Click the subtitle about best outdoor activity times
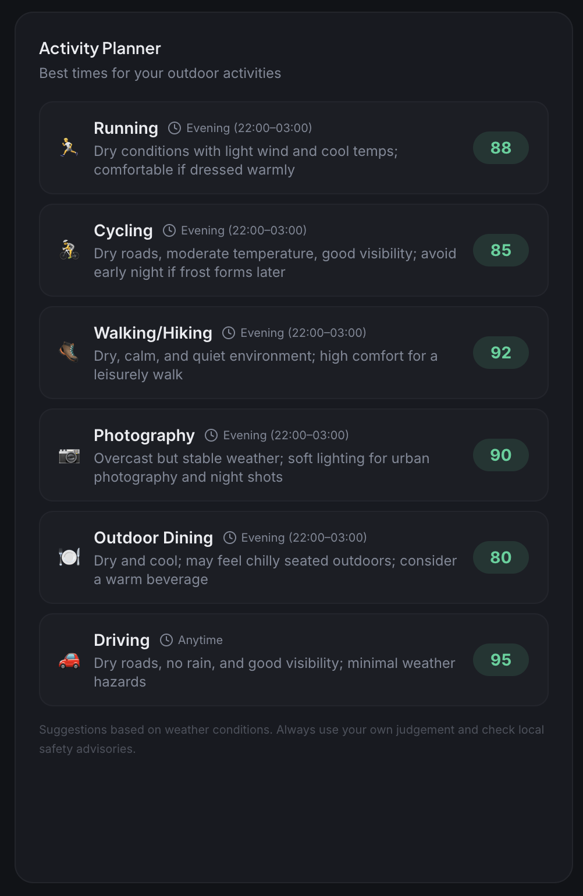The height and width of the screenshot is (896, 583). coord(160,73)
